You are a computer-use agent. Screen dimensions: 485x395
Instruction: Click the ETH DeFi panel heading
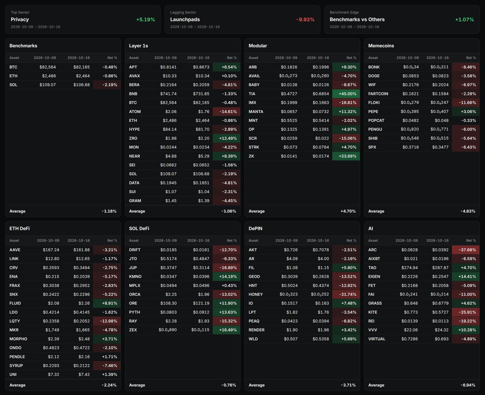(20, 229)
